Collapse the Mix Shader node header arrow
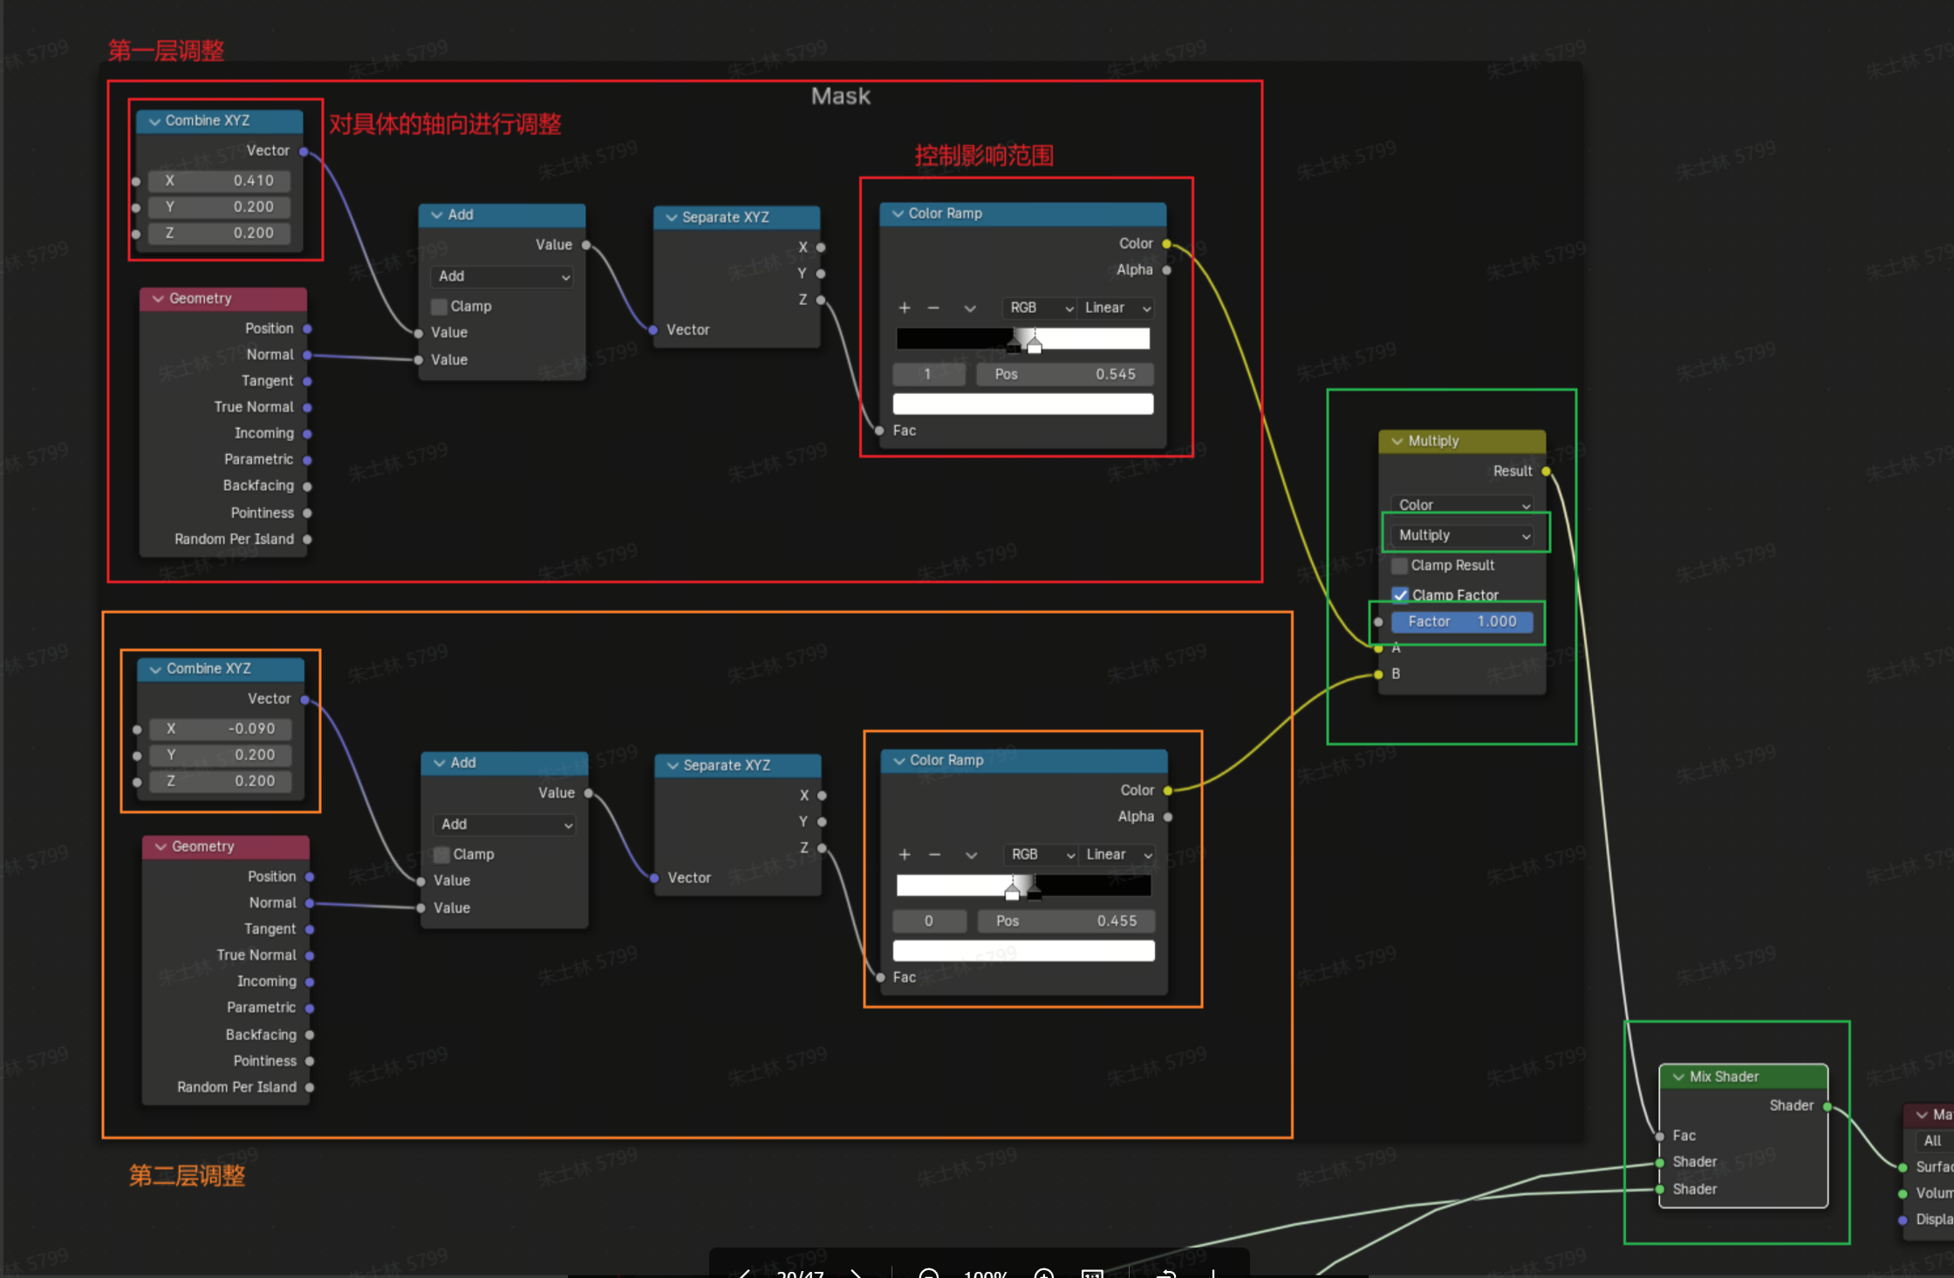 (1678, 1077)
